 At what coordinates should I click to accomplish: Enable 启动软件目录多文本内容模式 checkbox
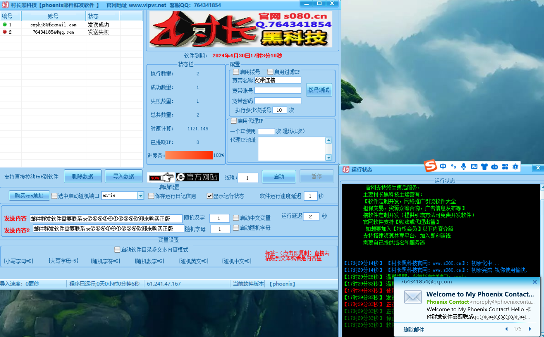(x=117, y=249)
